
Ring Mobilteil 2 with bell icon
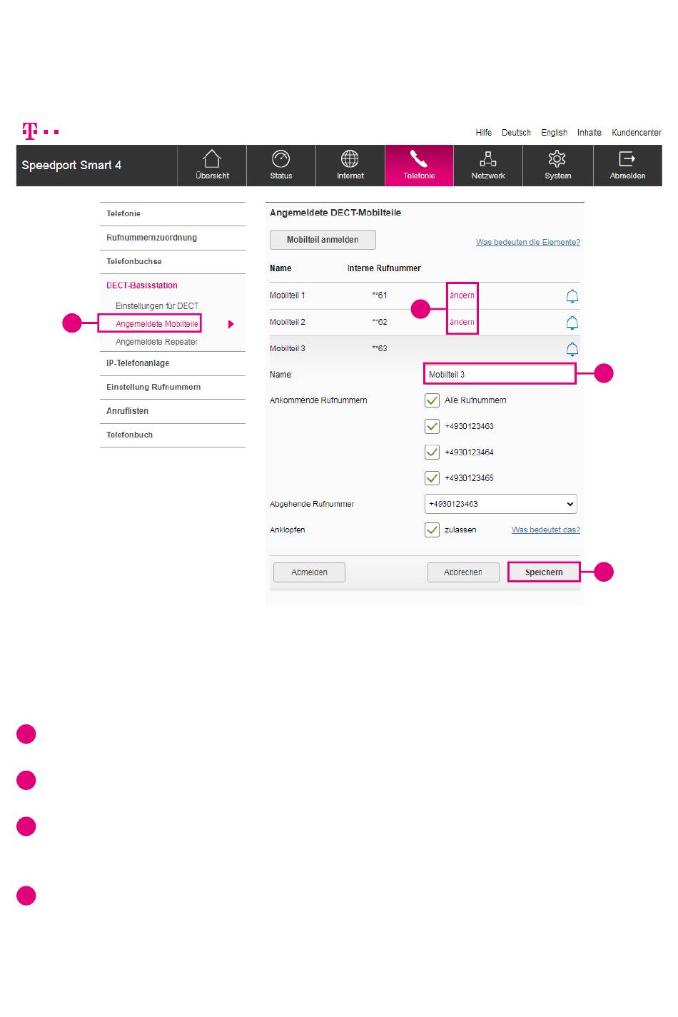click(x=572, y=323)
